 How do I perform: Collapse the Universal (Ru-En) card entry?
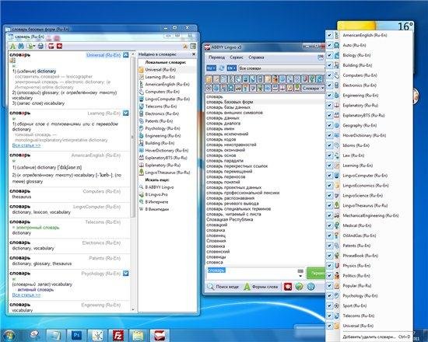click(125, 55)
